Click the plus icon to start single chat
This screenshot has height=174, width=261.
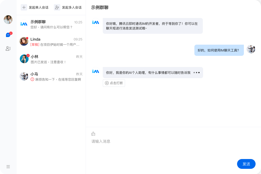[x=24, y=7]
